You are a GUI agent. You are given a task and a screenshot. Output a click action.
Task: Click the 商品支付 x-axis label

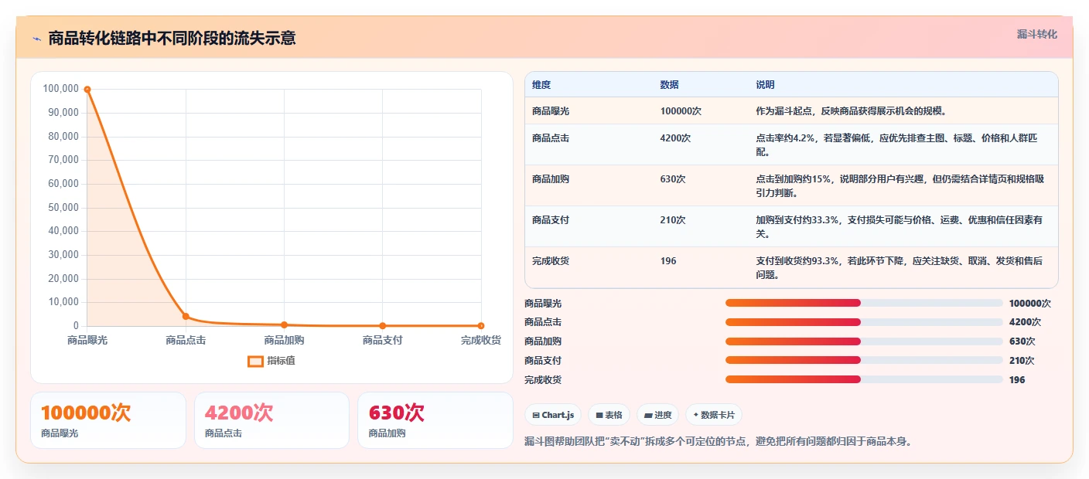coord(382,340)
